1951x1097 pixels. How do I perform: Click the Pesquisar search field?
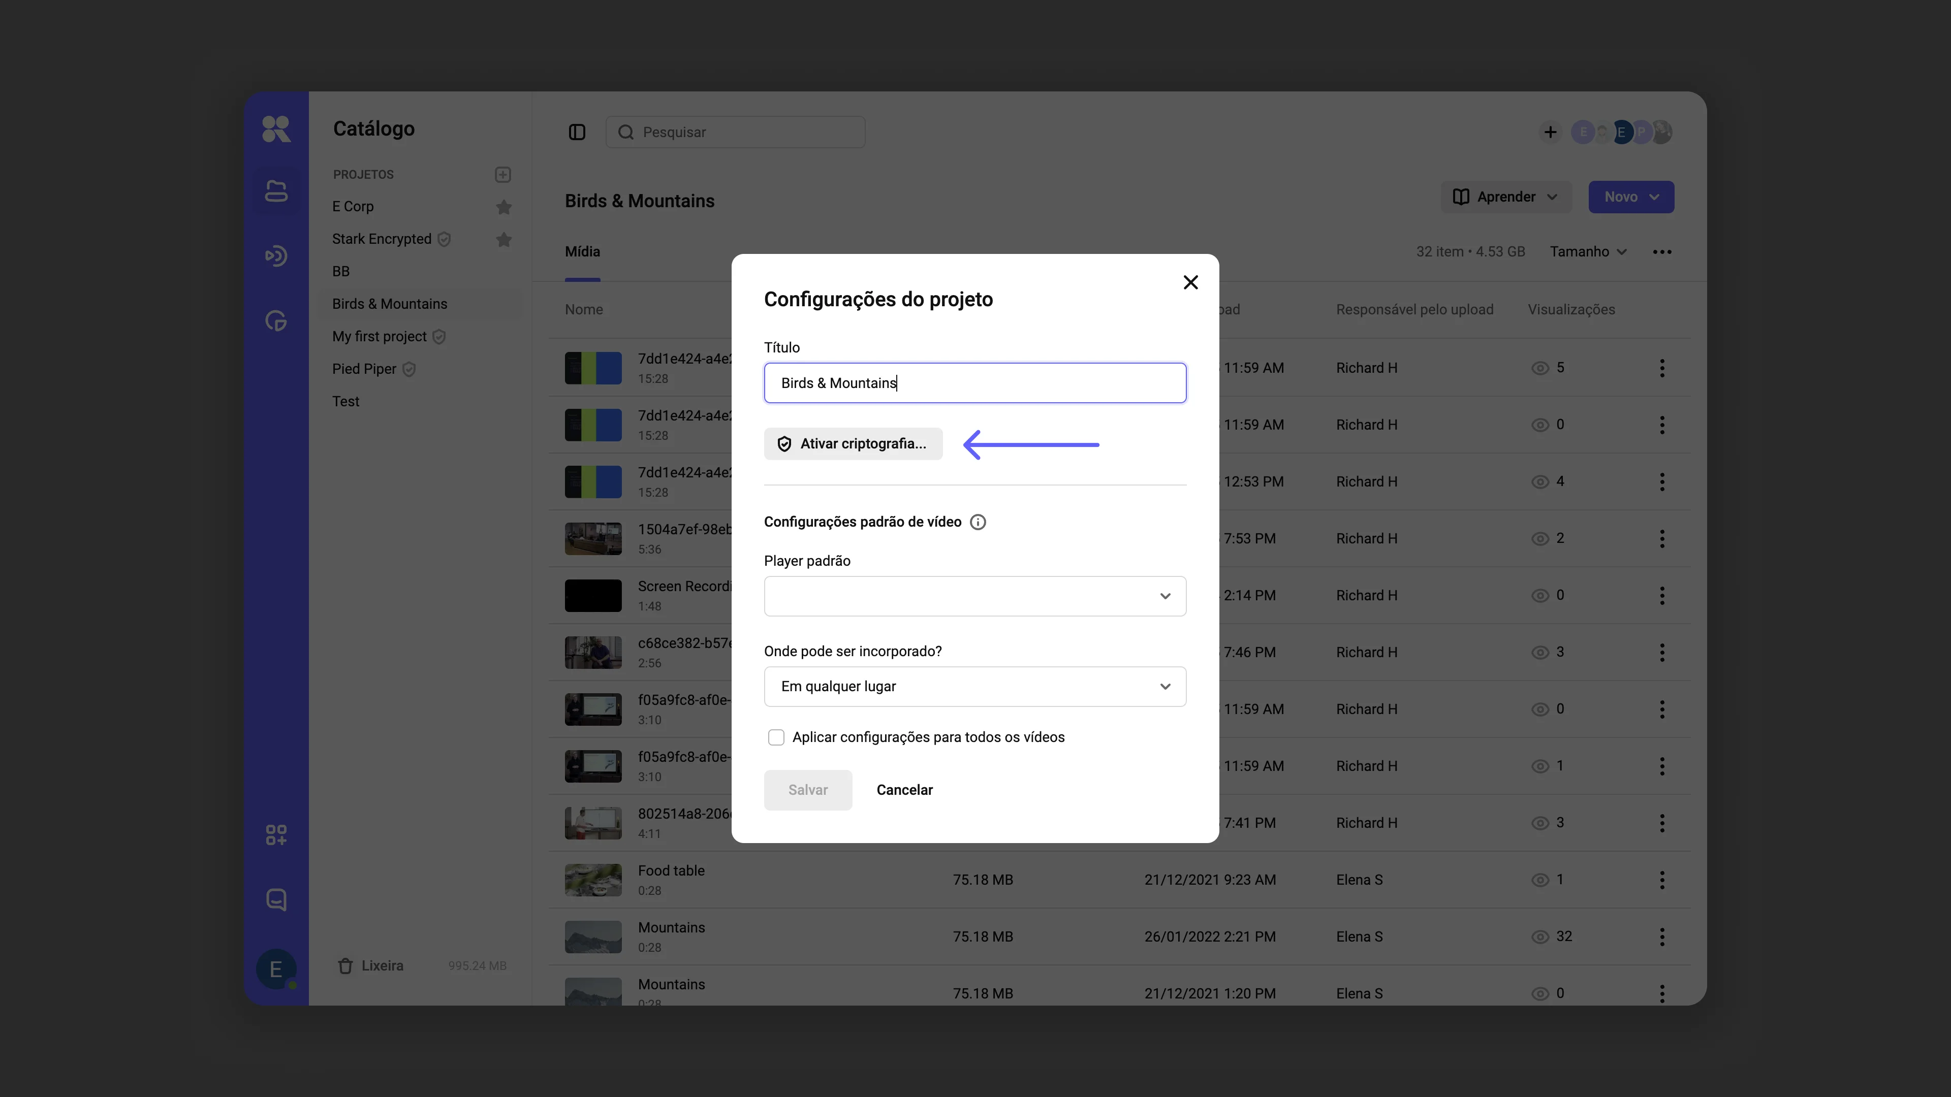[735, 132]
